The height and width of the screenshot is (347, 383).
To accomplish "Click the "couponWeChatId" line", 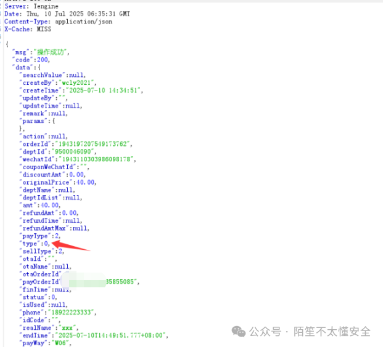I will pyautogui.click(x=54, y=167).
